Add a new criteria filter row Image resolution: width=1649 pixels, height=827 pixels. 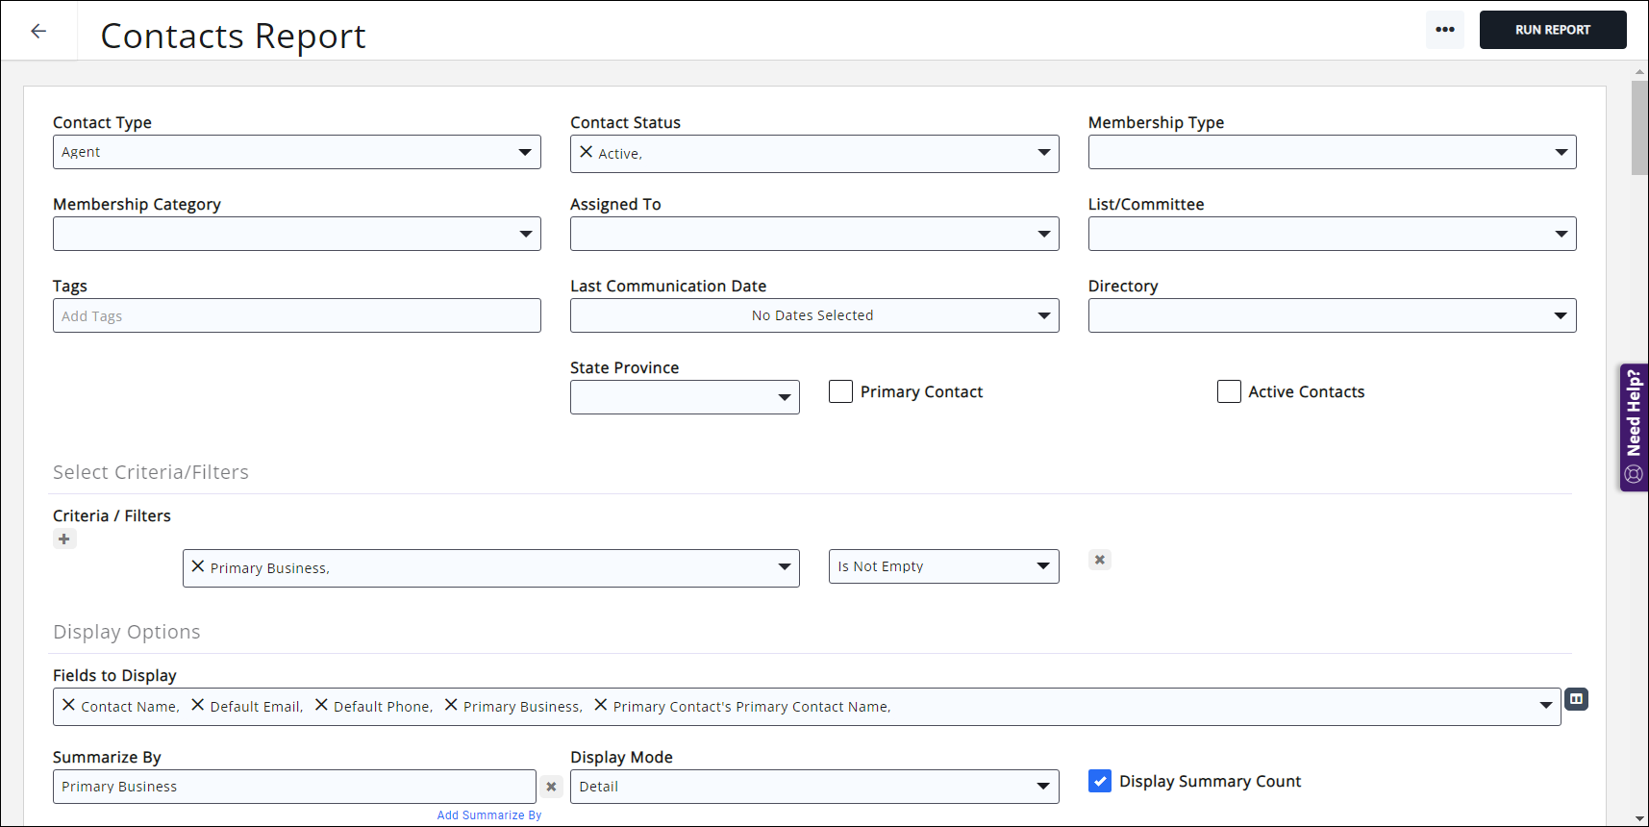point(64,539)
